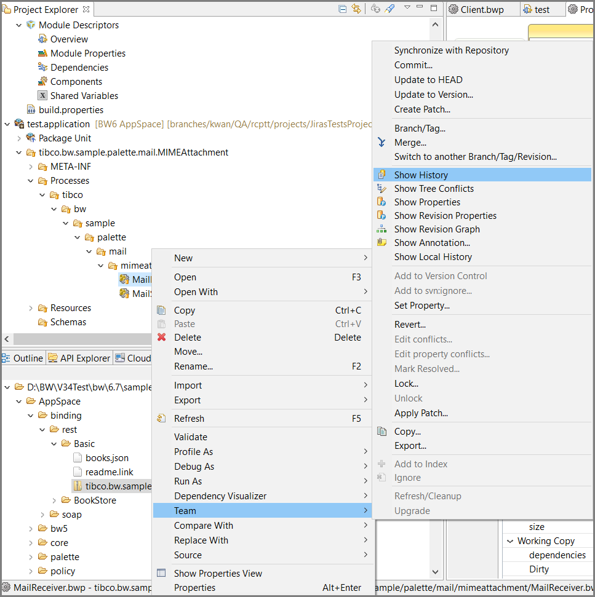The width and height of the screenshot is (595, 597).
Task: Expand the Package Unit node
Action: coord(18,138)
